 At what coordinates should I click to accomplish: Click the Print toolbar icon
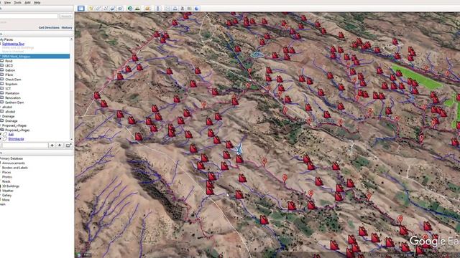[x=175, y=8]
